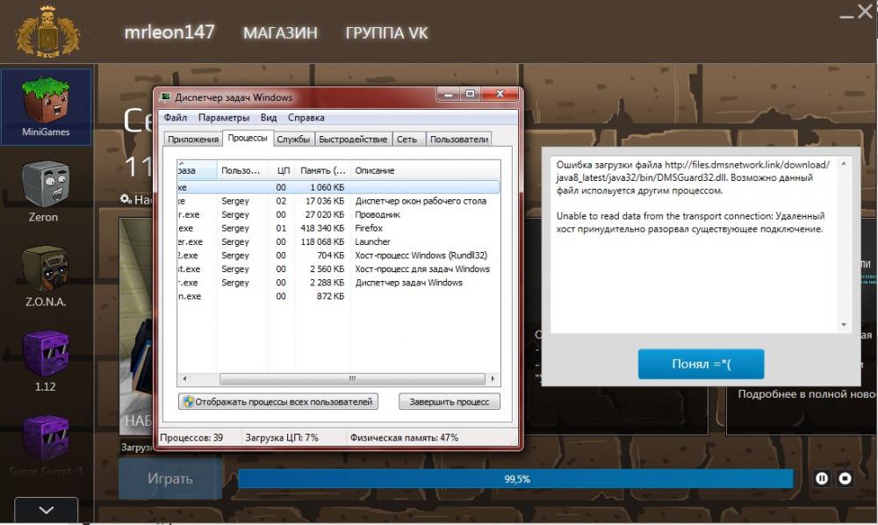Switch to the Приложения tab
878x525 pixels.
point(193,140)
